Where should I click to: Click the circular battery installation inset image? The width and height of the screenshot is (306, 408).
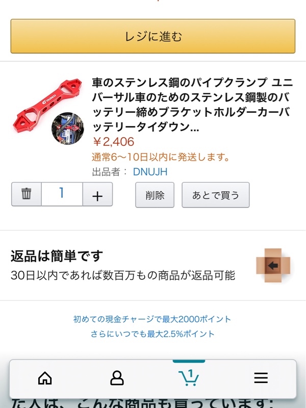(x=68, y=129)
